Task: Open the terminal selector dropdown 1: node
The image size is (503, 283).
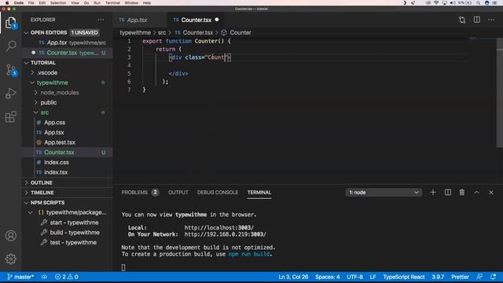Action: click(384, 192)
